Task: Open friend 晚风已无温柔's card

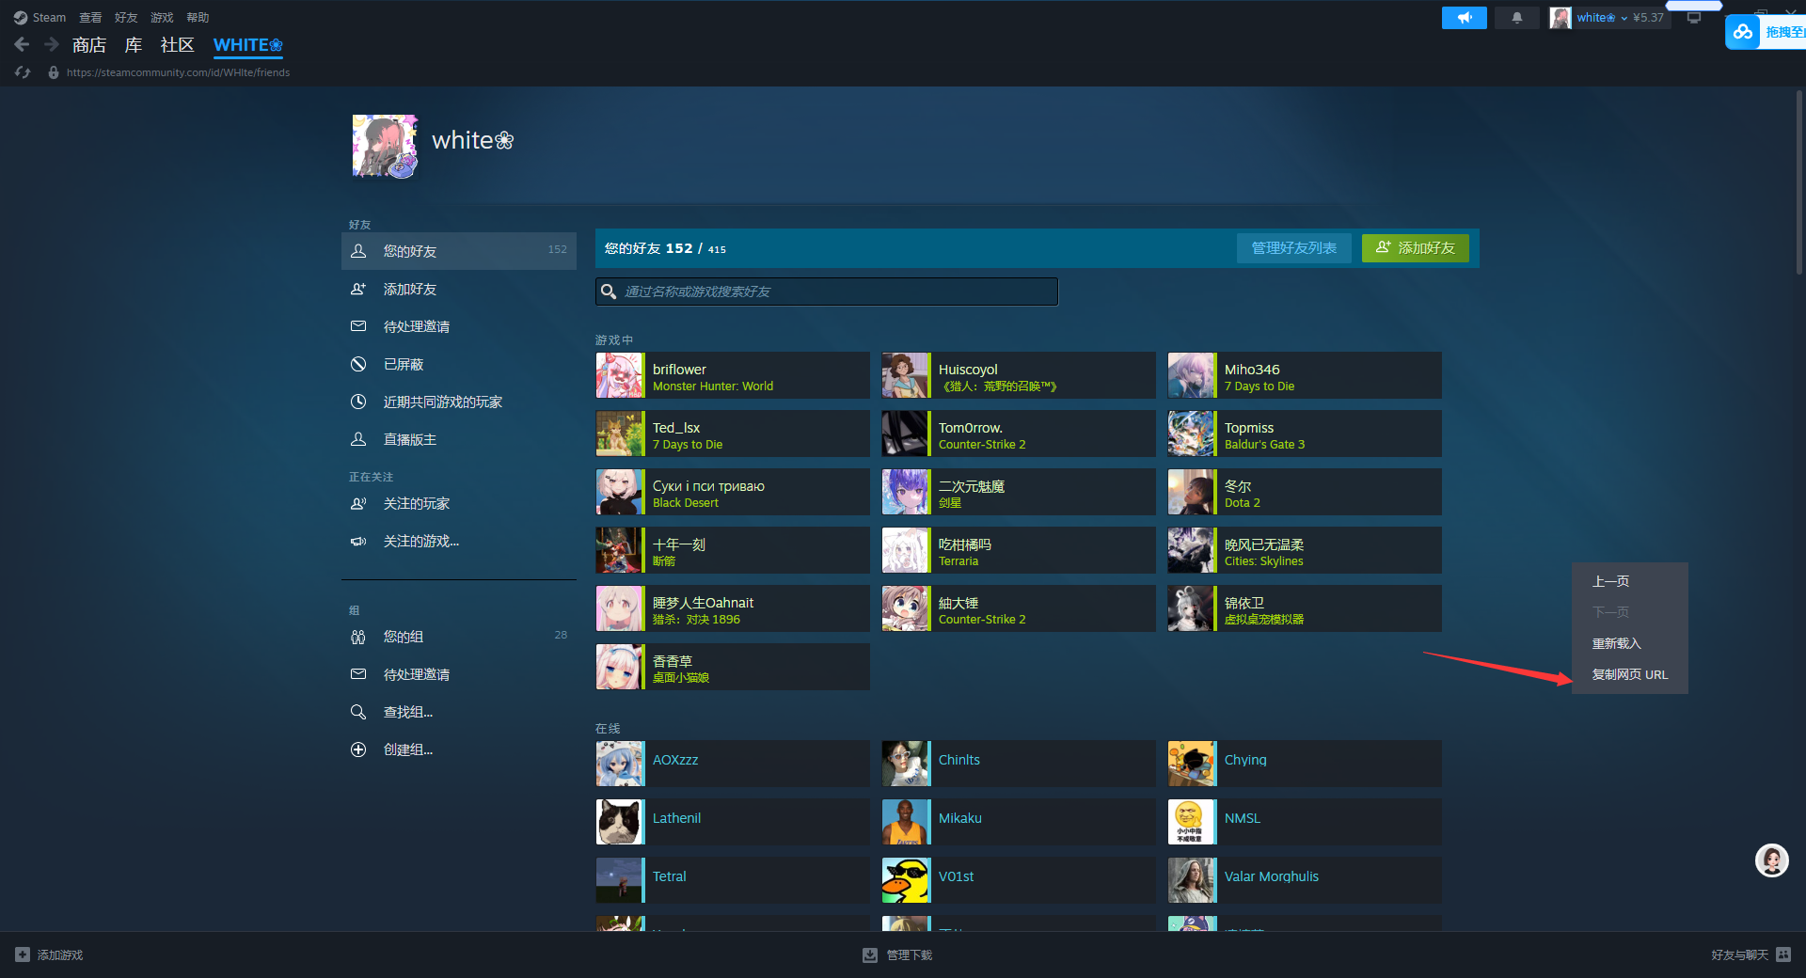Action: point(1305,550)
